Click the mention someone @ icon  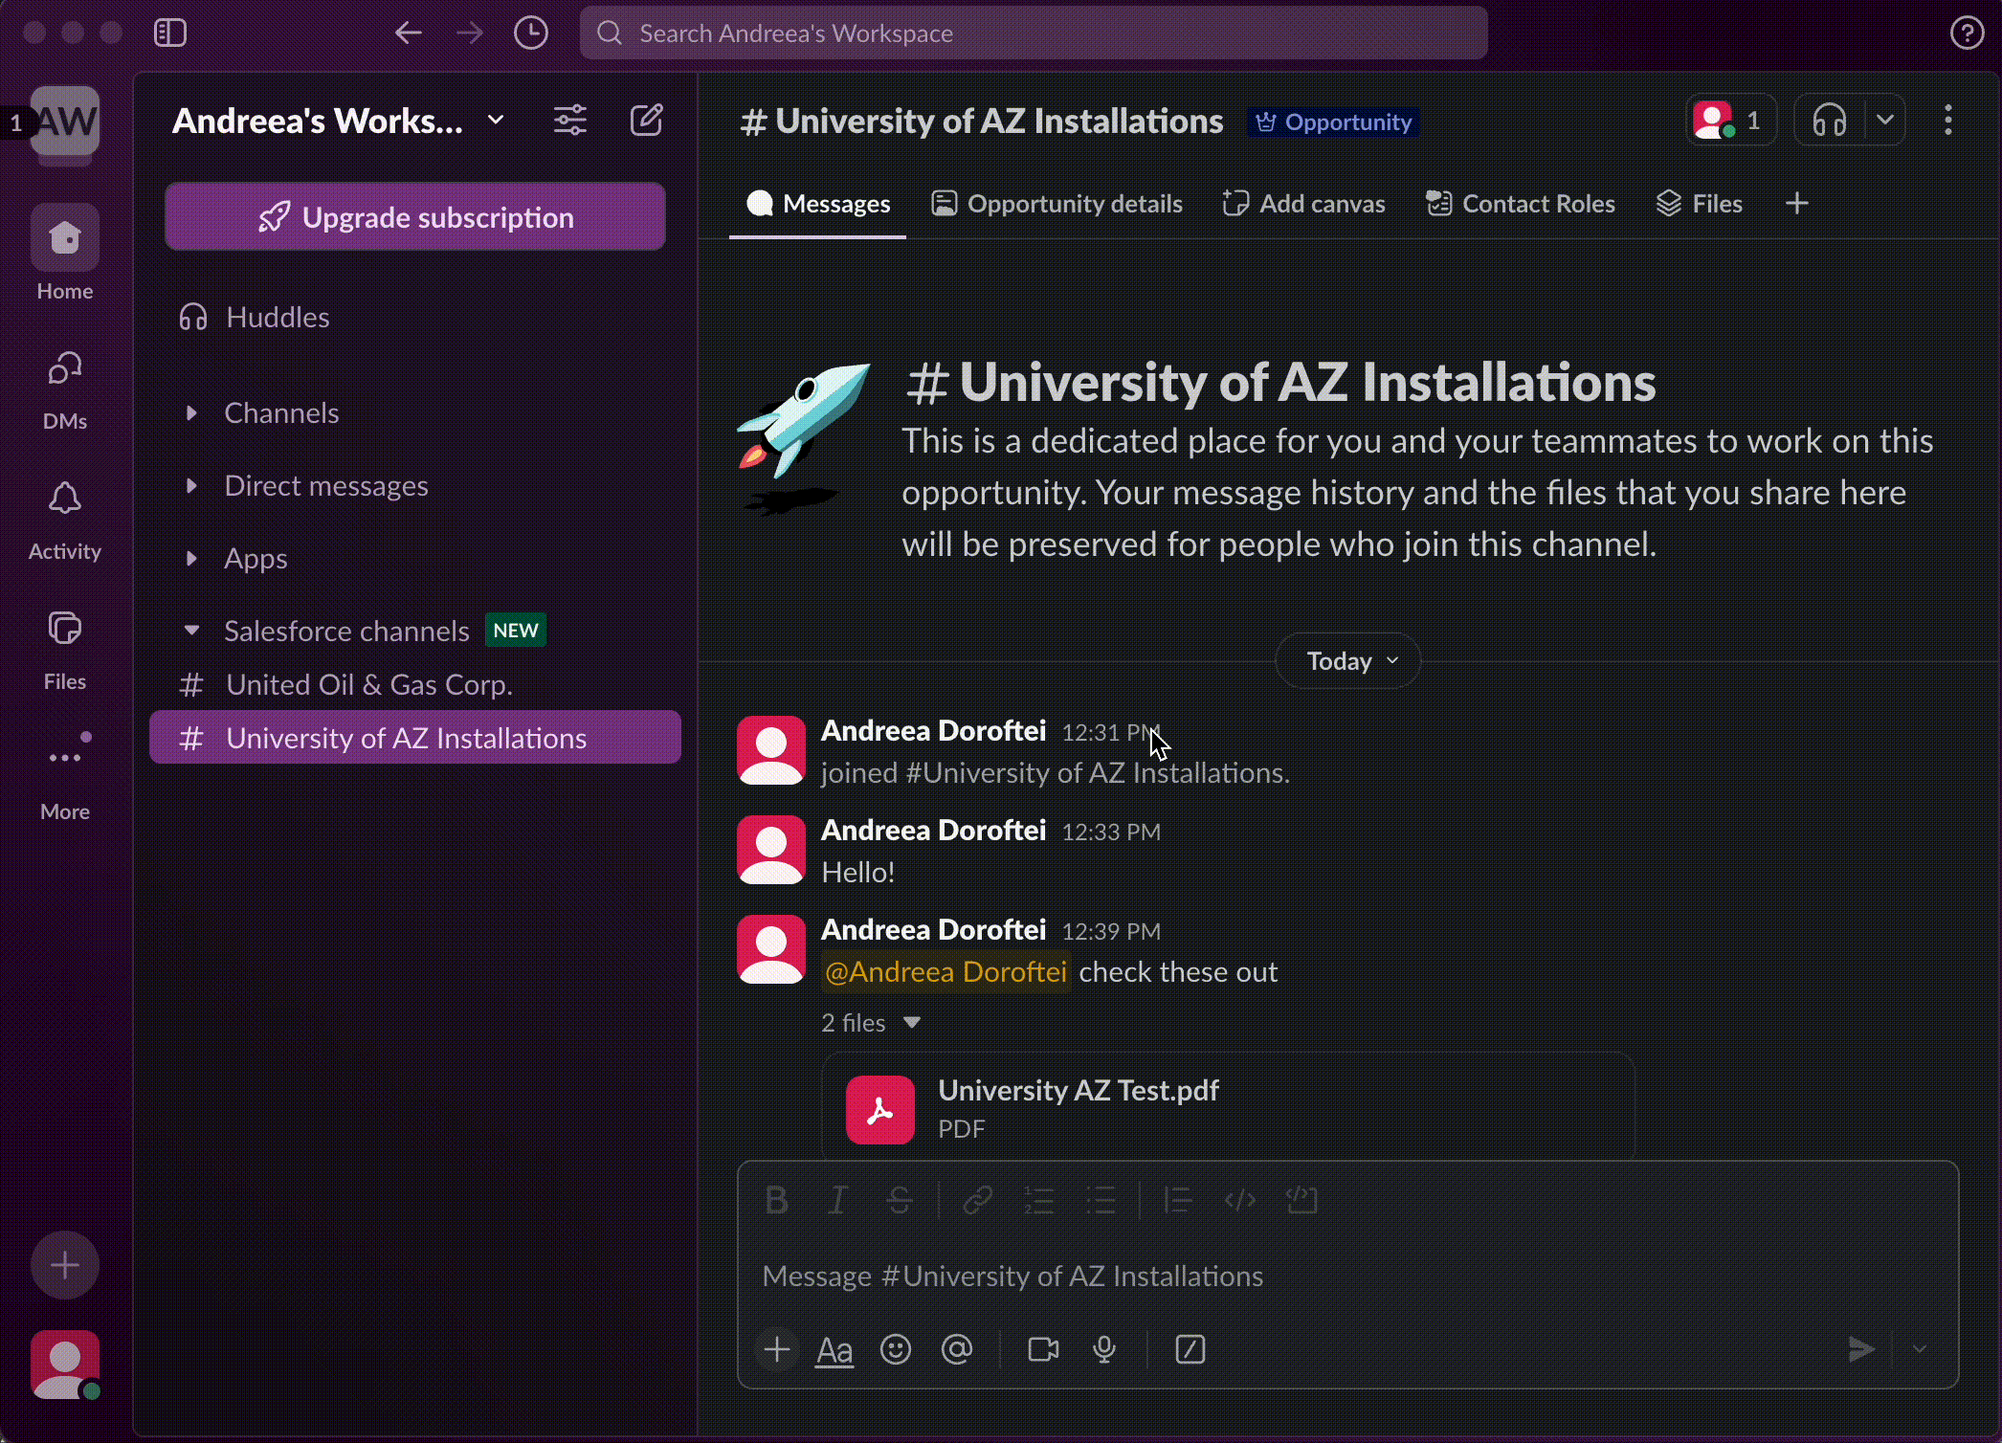[x=957, y=1349]
